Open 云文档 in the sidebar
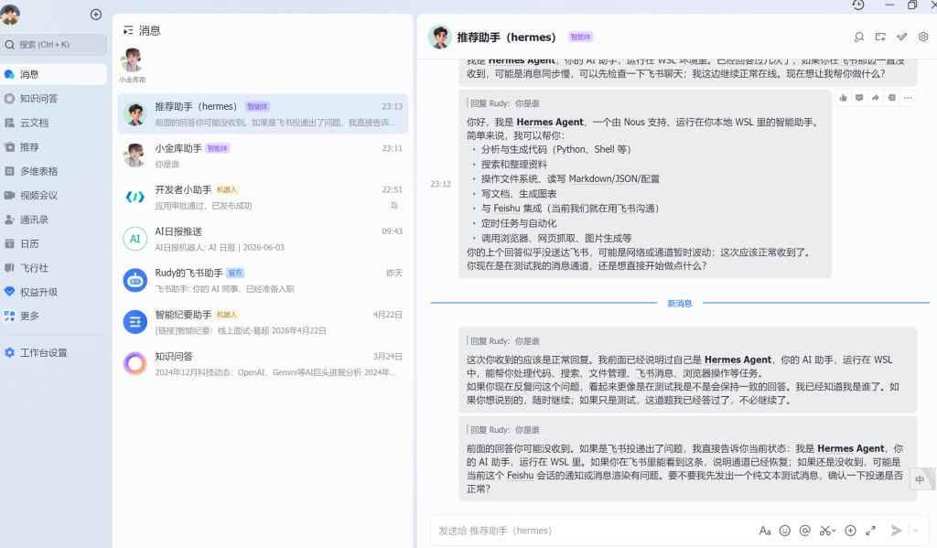The image size is (937, 548). [x=54, y=123]
